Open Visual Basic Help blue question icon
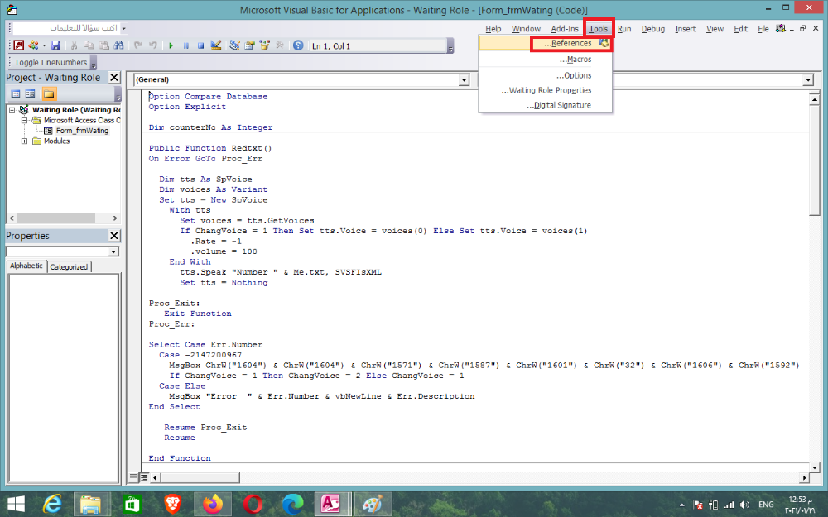The height and width of the screenshot is (517, 828). click(298, 45)
